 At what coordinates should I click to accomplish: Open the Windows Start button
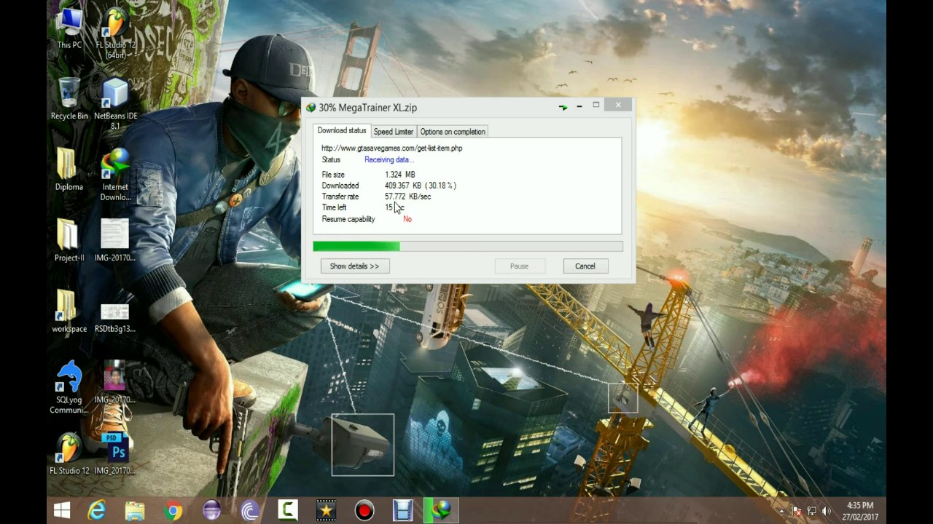[x=62, y=512]
